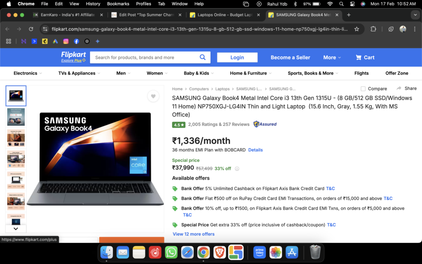Screen dimensions: 422x264
Task: Tick the Compare checkbox
Action: pyautogui.click(x=363, y=89)
